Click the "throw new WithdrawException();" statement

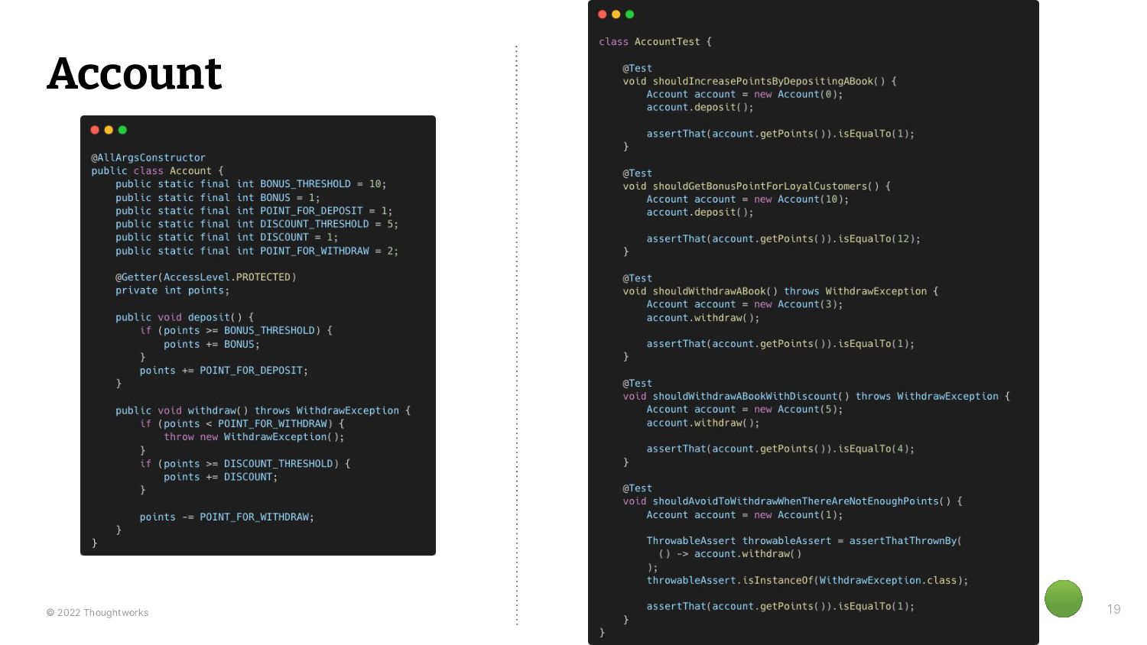pos(254,437)
